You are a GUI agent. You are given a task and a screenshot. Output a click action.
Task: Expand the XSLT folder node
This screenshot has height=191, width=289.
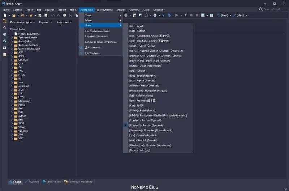click(12, 138)
